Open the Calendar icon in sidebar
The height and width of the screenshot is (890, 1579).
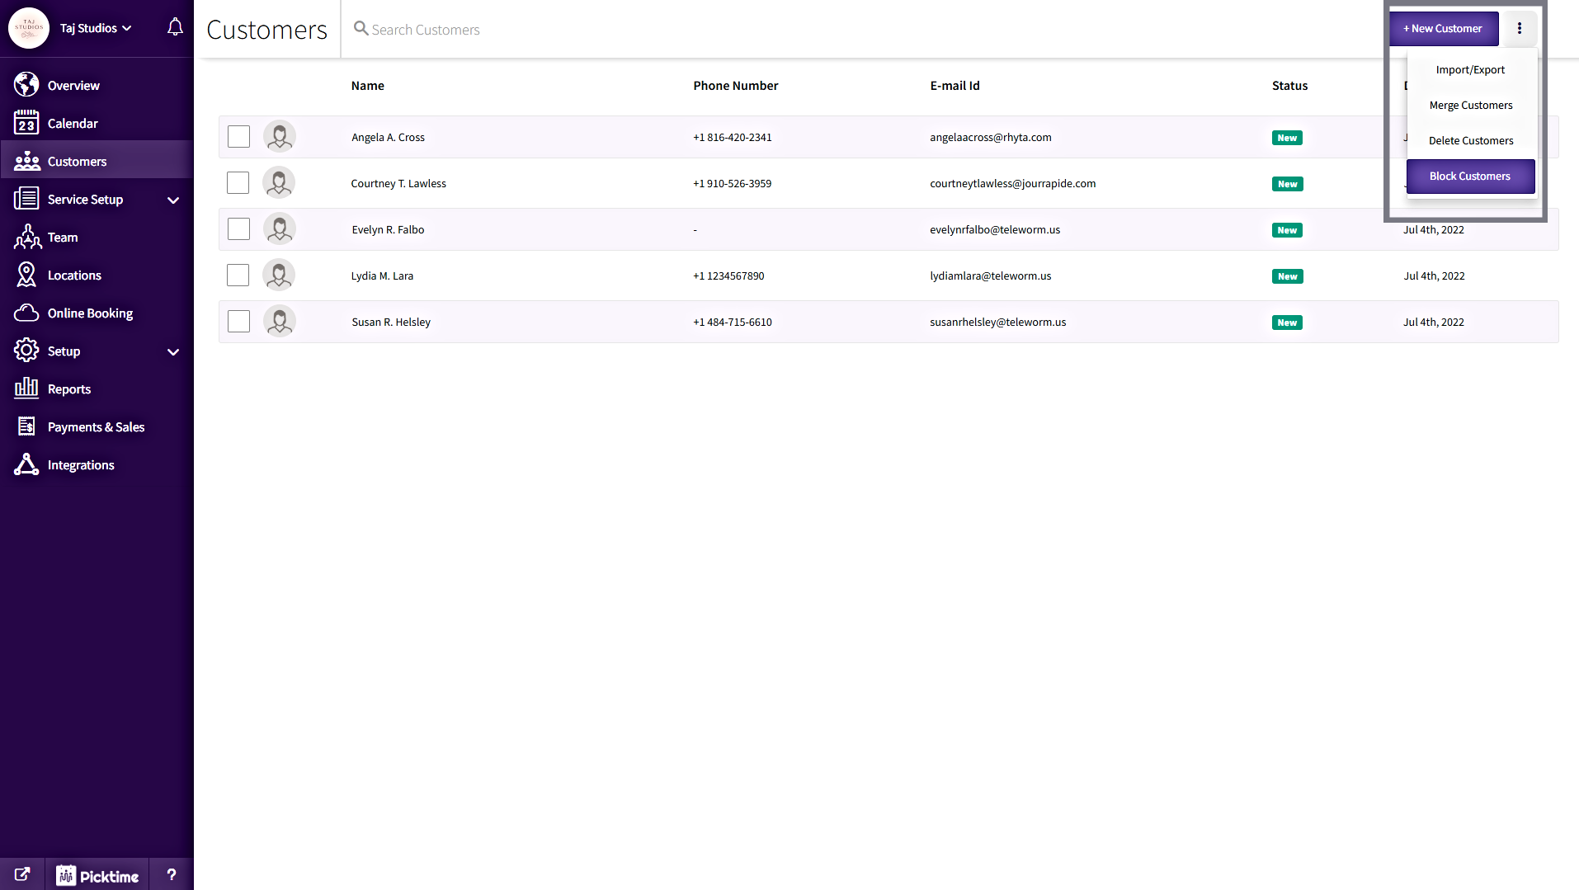(26, 123)
